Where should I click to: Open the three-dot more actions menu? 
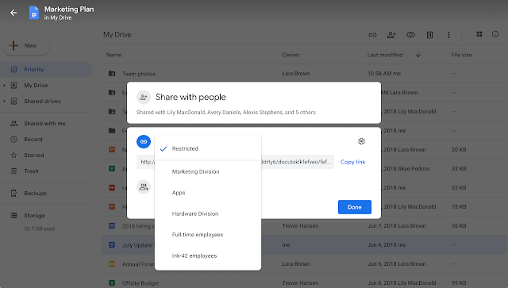pos(448,35)
